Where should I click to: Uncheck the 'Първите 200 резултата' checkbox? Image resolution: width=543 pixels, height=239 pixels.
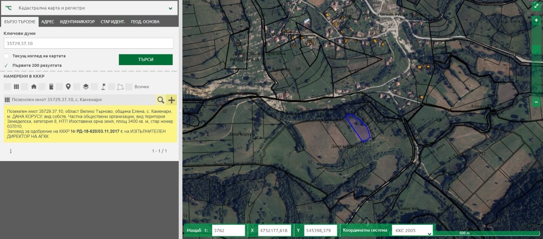6,66
